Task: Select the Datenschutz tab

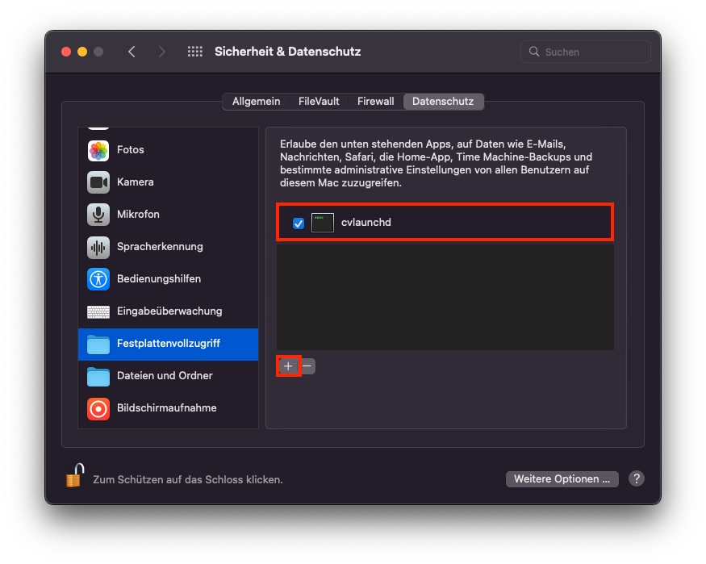Action: (x=443, y=101)
